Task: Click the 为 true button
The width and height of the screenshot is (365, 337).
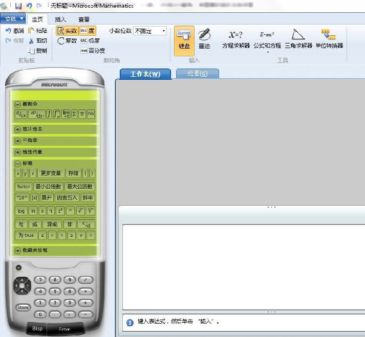Action: point(26,235)
